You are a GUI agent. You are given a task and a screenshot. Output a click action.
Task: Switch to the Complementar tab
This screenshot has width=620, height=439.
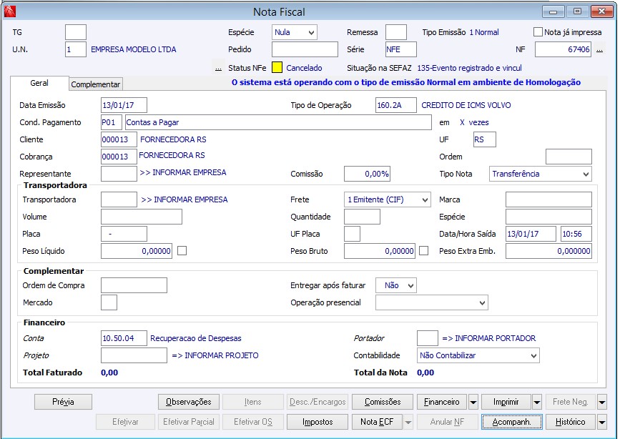pos(96,84)
